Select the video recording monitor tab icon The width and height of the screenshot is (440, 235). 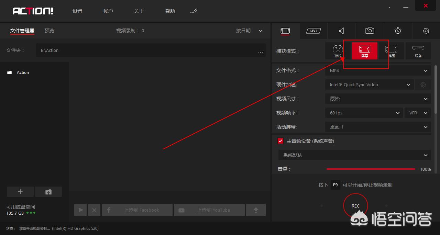point(285,31)
